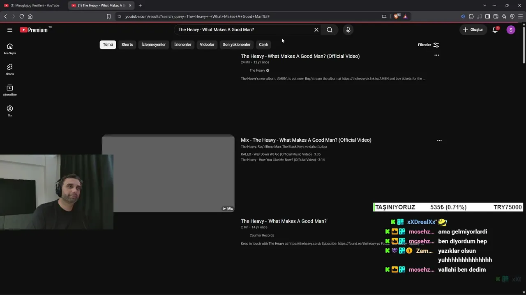
Task: Open the Brave Wallet icon
Action: tap(496, 16)
